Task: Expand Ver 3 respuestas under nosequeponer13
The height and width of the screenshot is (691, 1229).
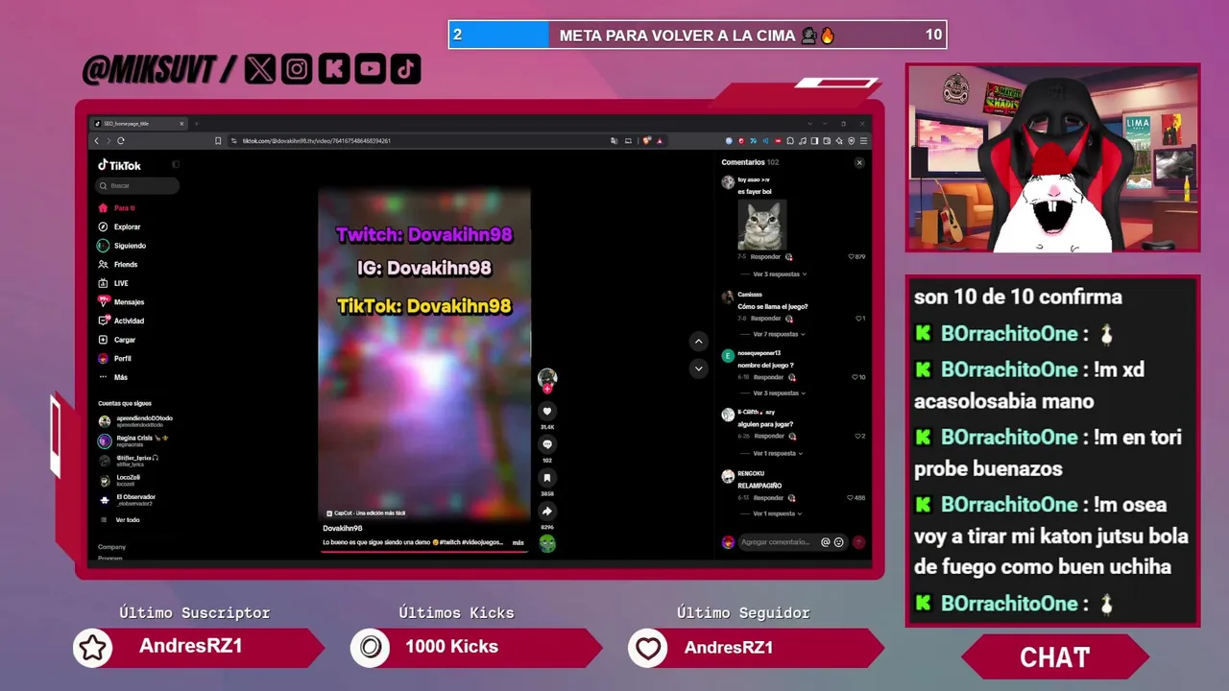Action: coord(779,393)
